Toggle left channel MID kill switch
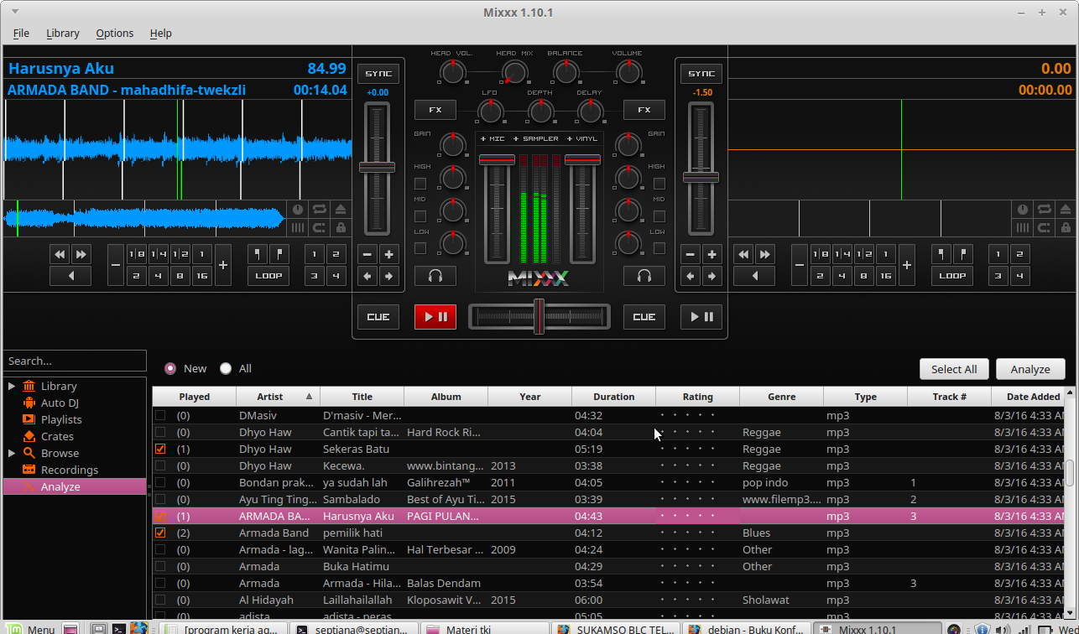 click(x=420, y=216)
